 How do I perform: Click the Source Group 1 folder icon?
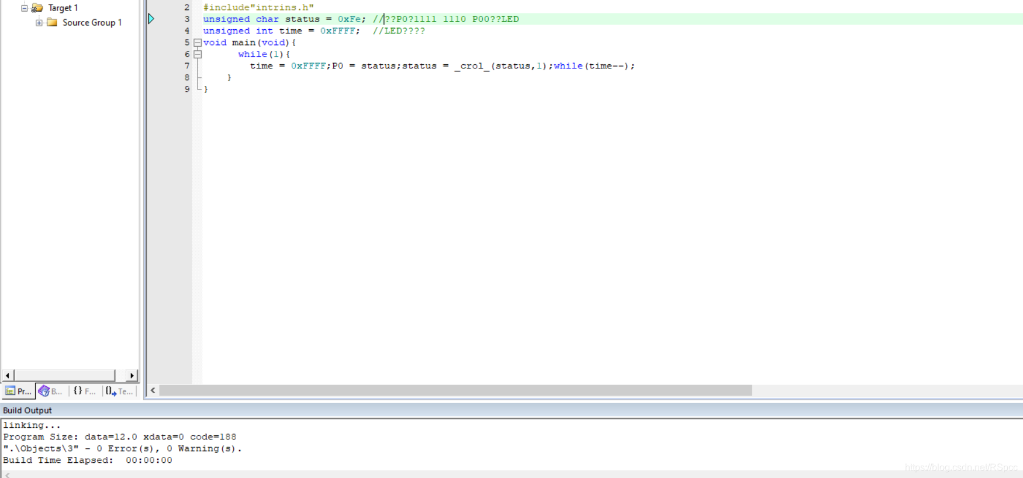tap(52, 23)
